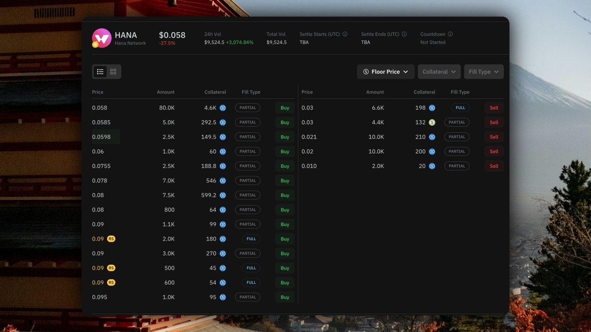
Task: Buy the 0.09 offer of 3.0K
Action: point(285,253)
